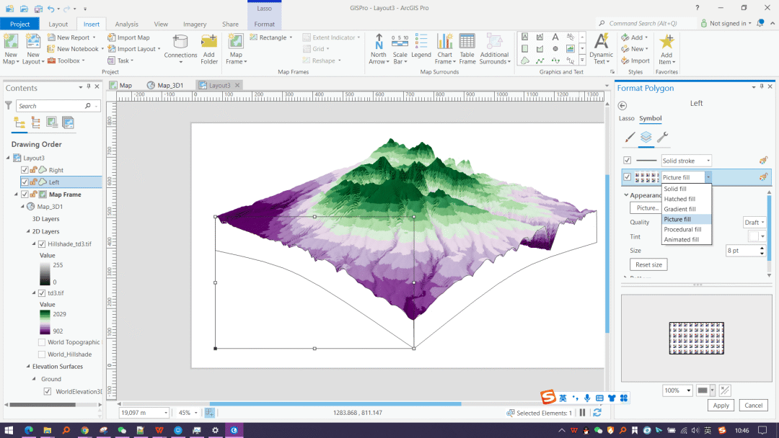Click the symbol preview thumbnail
This screenshot has height=438, width=779.
coord(696,339)
